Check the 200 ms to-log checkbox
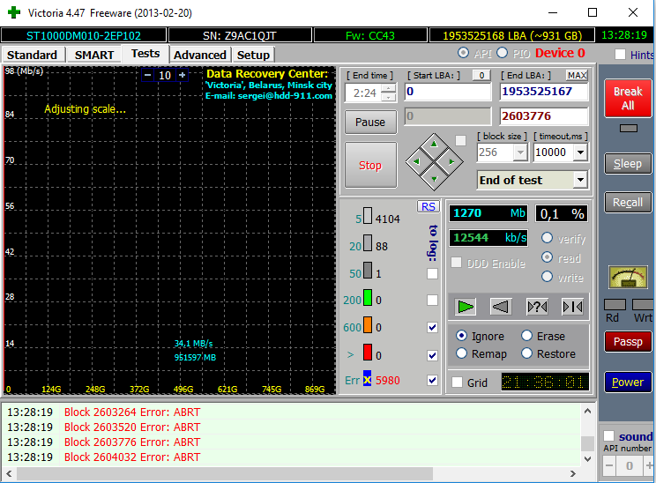Image resolution: width=656 pixels, height=483 pixels. [x=433, y=300]
